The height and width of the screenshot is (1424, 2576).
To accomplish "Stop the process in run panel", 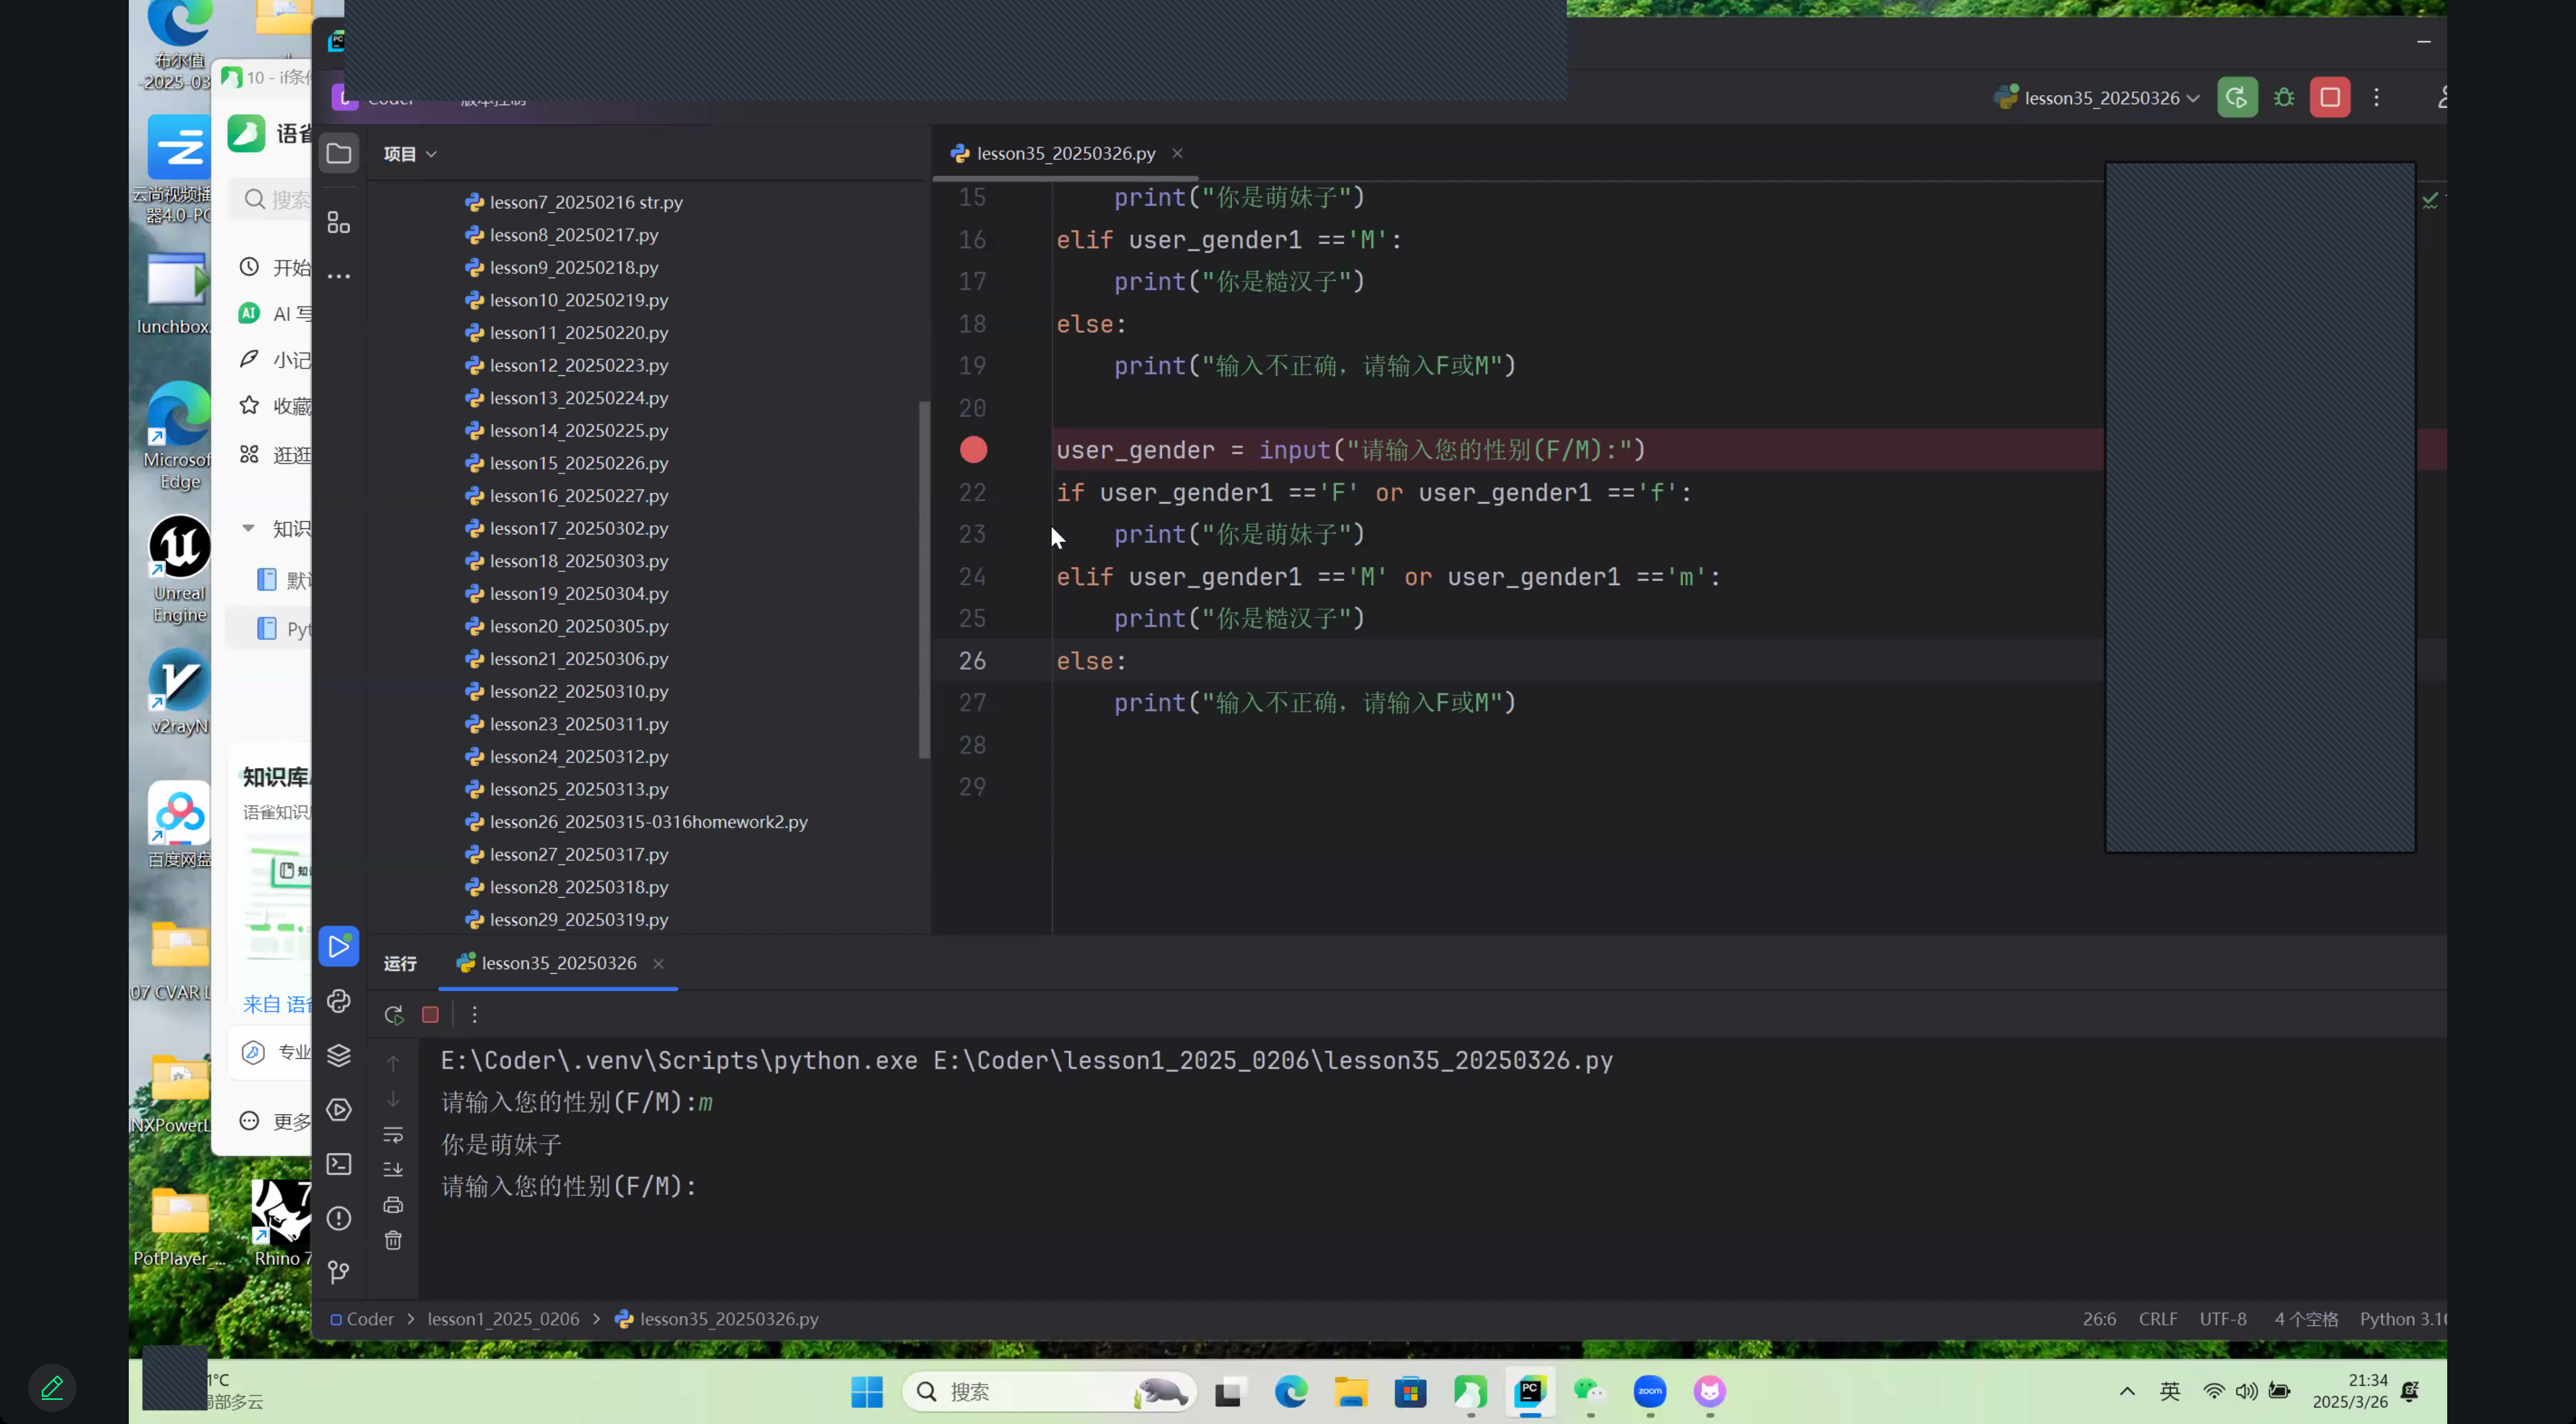I will 431,1015.
